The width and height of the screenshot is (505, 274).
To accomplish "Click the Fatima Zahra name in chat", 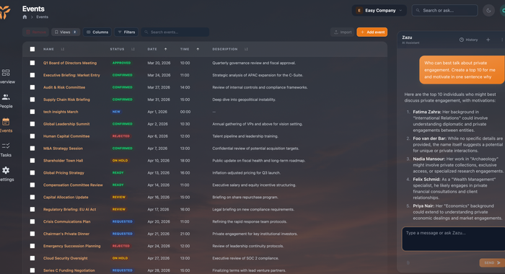I will click(427, 112).
